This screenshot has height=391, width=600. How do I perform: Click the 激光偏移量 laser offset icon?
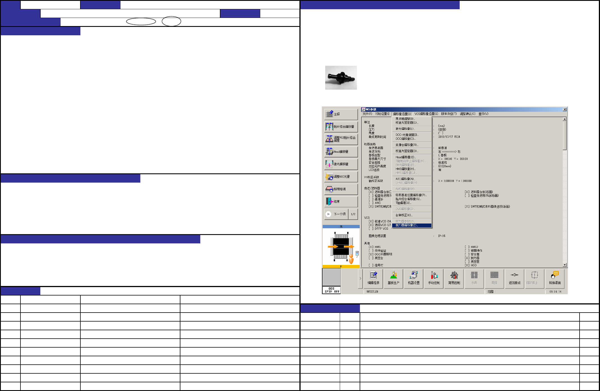point(341,164)
